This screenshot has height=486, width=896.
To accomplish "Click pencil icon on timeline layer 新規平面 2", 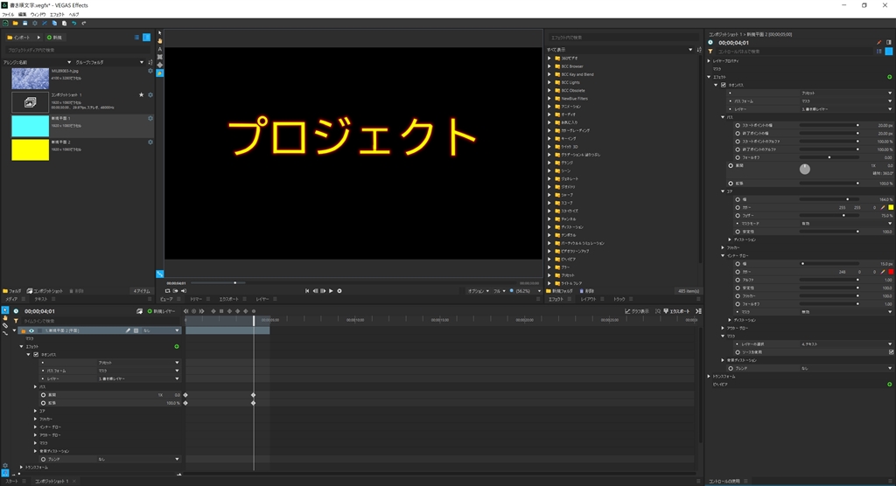I will click(128, 330).
